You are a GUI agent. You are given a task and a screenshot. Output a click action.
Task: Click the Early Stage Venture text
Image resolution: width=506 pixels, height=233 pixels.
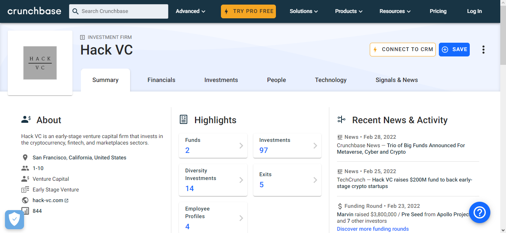(x=56, y=190)
